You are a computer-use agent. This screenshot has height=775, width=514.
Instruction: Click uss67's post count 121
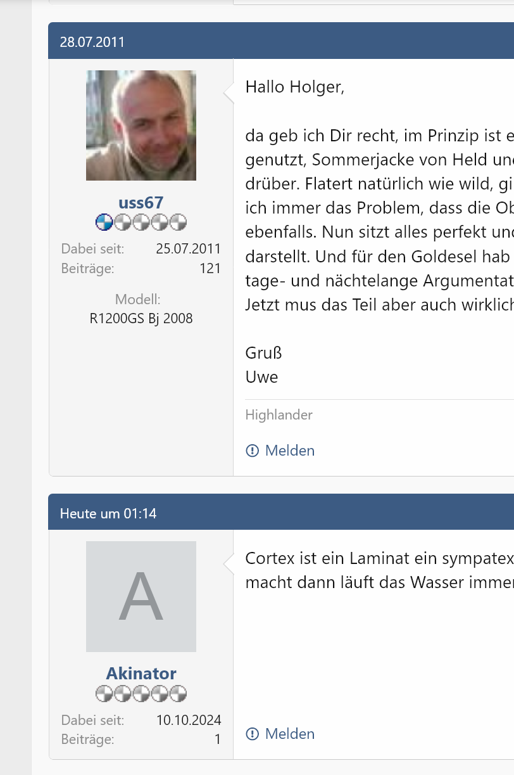click(x=210, y=269)
